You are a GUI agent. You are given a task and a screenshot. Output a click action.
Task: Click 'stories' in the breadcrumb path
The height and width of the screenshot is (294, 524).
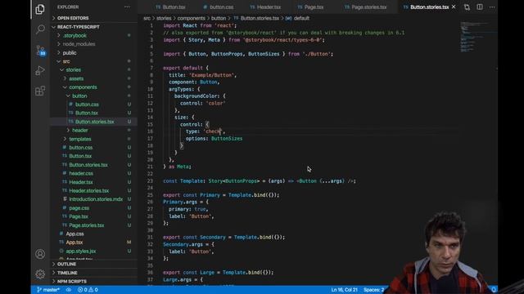point(164,18)
